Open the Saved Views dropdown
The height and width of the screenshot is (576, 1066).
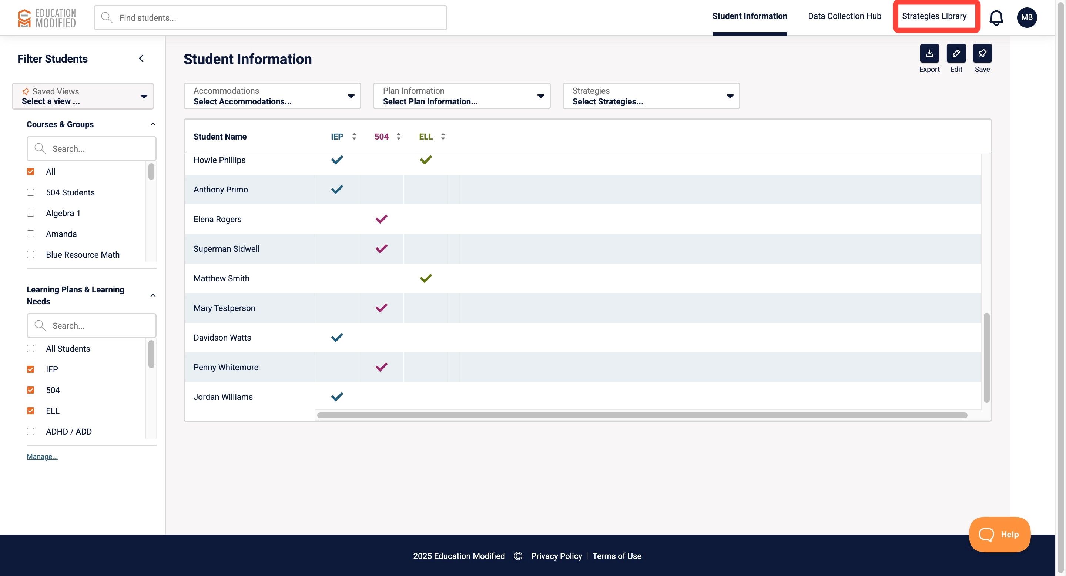click(83, 96)
